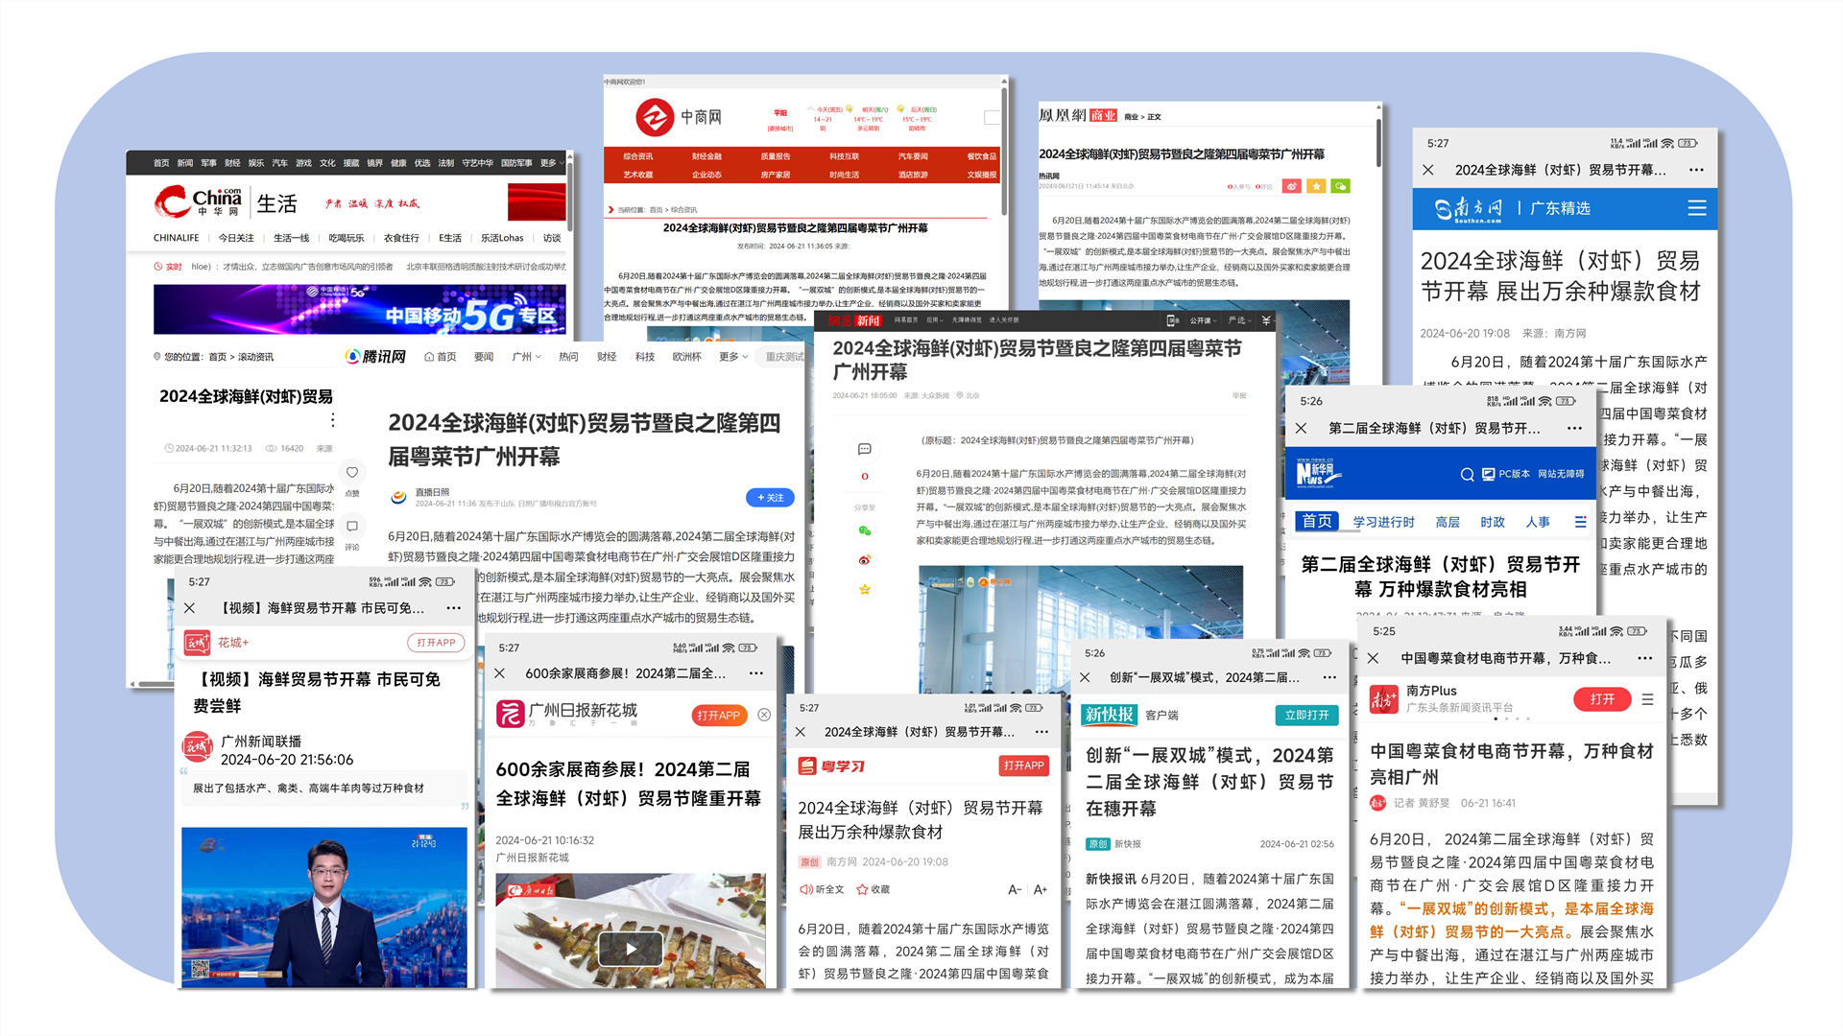The width and height of the screenshot is (1843, 1036).
Task: Toggle follow with the blue +关注 button
Action: pos(770,498)
